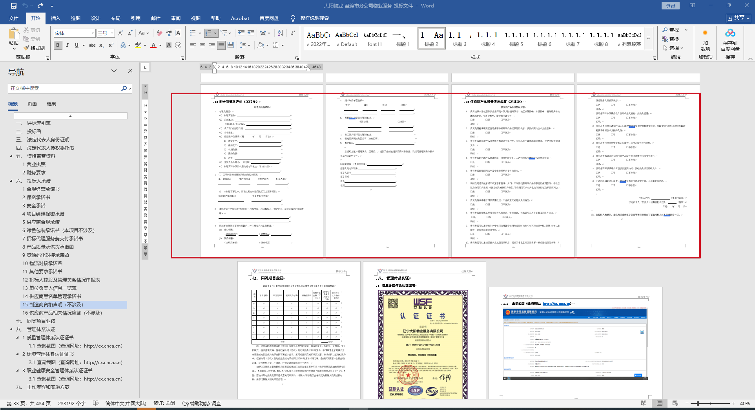Open the 文件 menu

coord(14,18)
